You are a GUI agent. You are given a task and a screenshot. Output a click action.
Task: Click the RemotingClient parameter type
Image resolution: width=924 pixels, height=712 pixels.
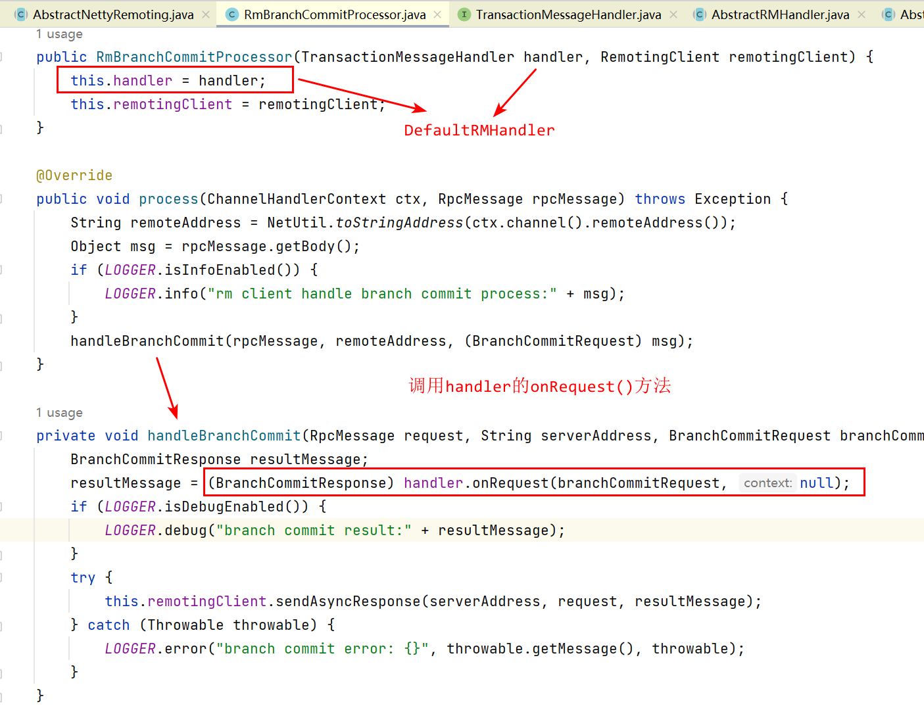660,57
